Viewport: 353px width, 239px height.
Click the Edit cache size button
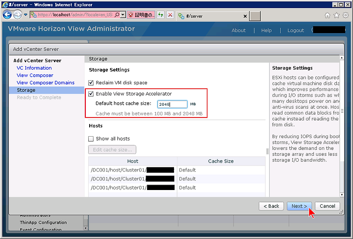tap(112, 150)
